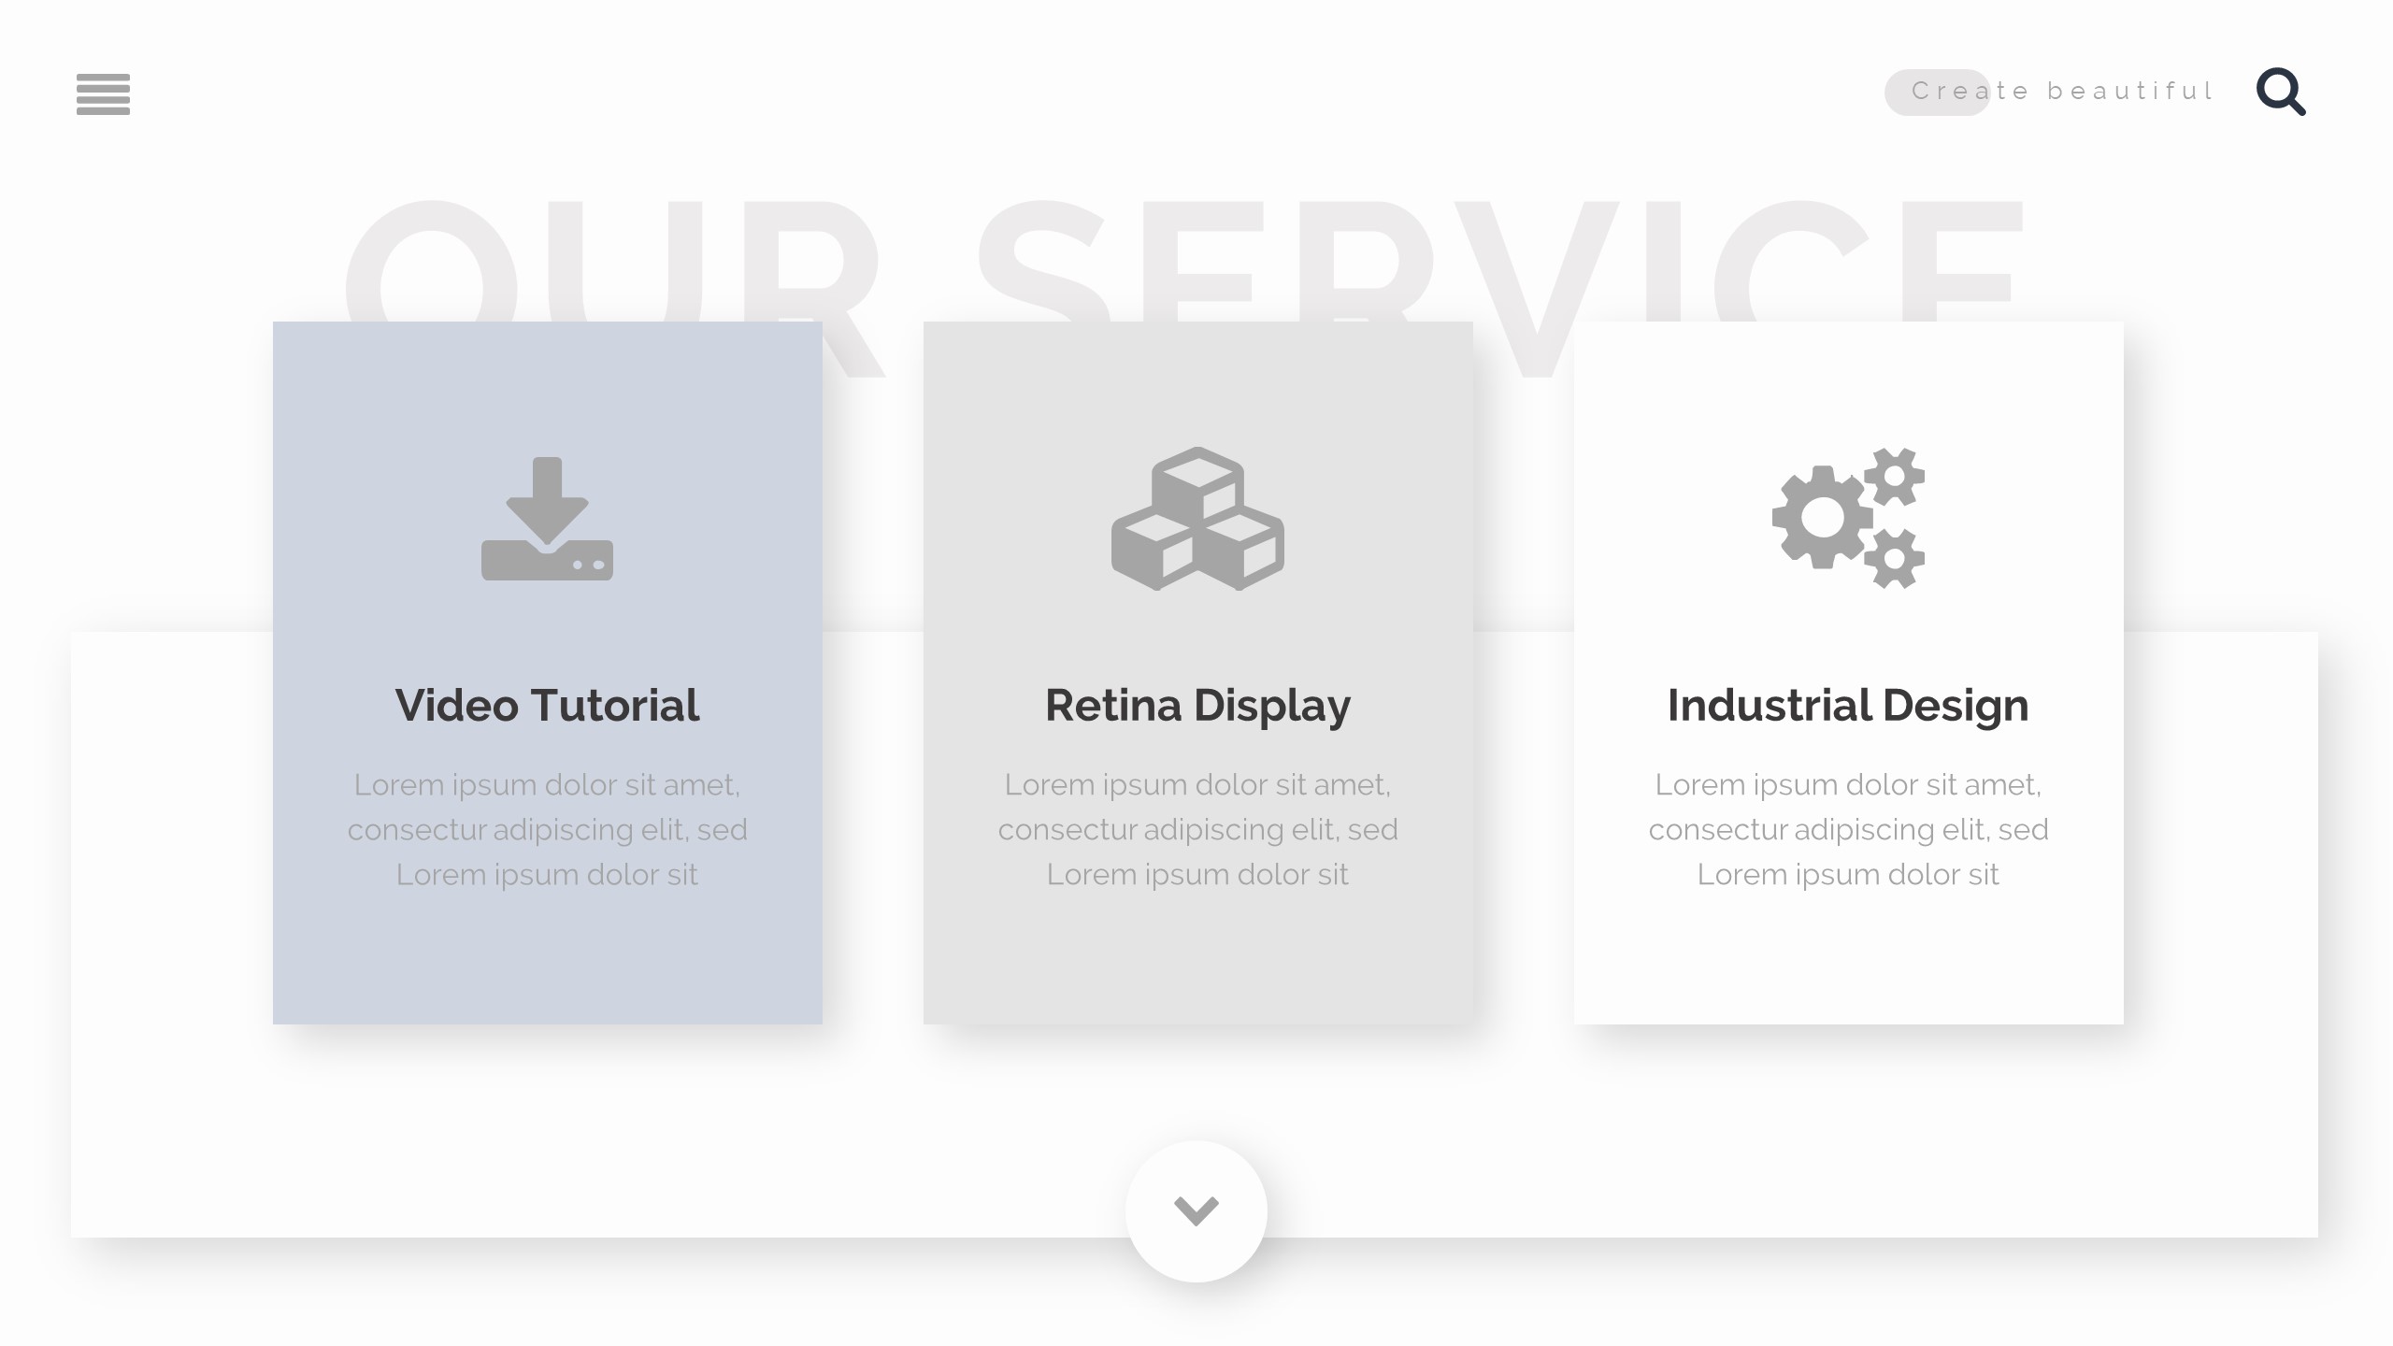Click the gears cog icon
This screenshot has width=2393, height=1346.
1848,518
